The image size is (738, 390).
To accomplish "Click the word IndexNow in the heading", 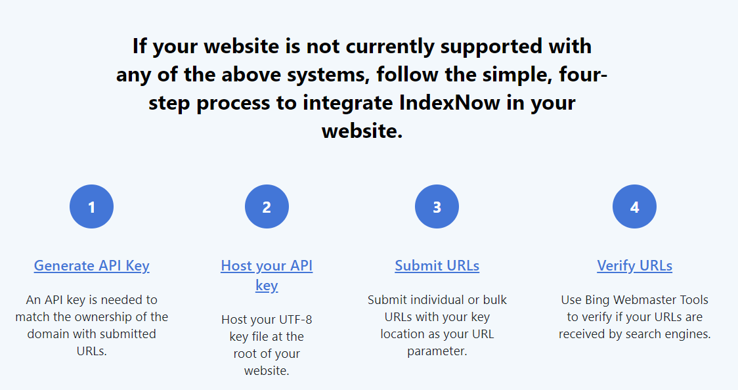I will (x=450, y=102).
